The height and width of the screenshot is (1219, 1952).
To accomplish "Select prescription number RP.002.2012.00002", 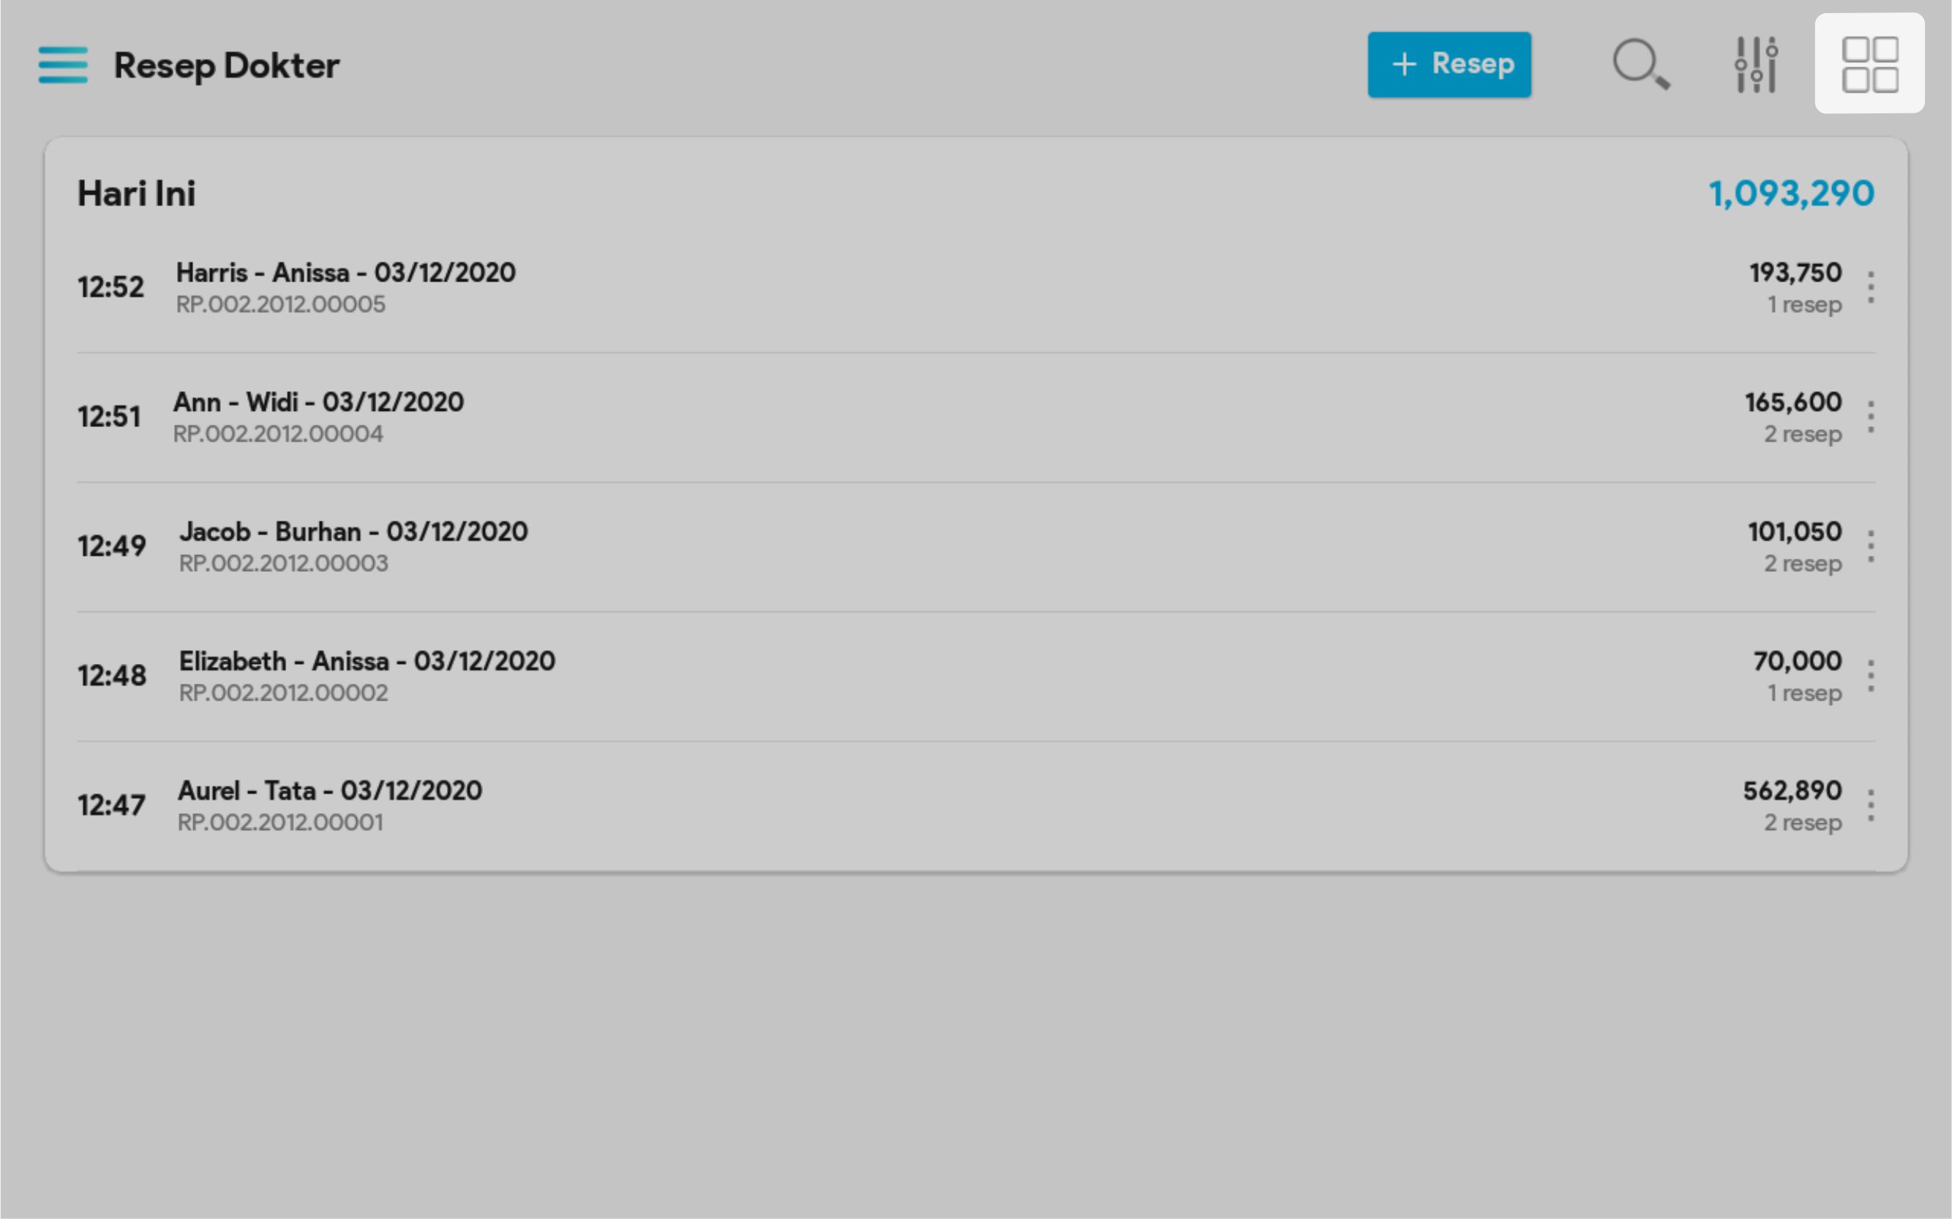I will click(x=283, y=693).
